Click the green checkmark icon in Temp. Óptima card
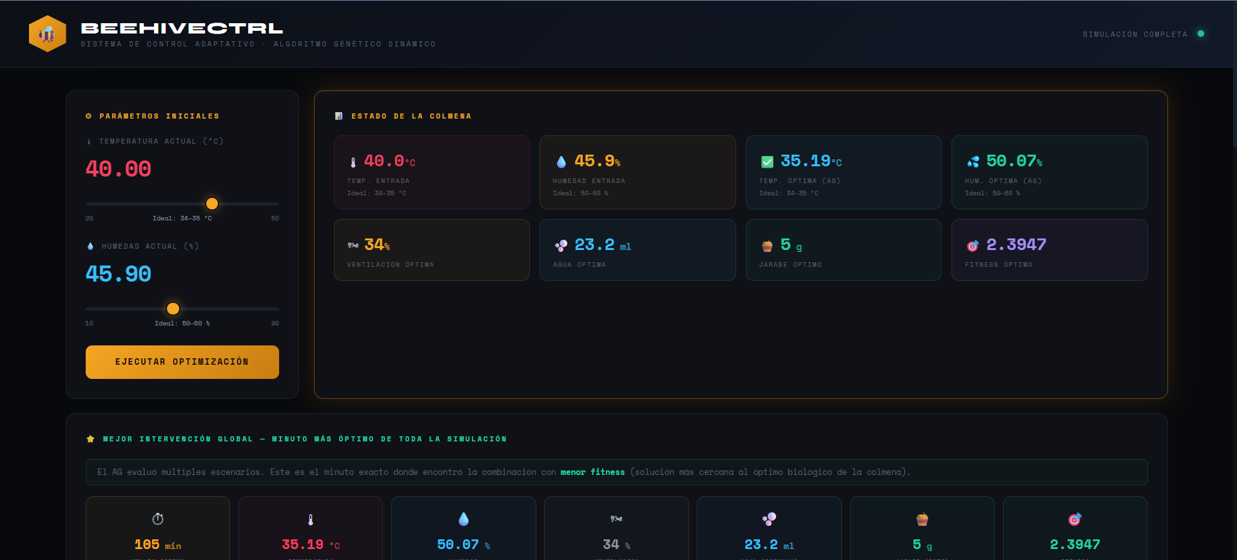The width and height of the screenshot is (1237, 560). (767, 162)
